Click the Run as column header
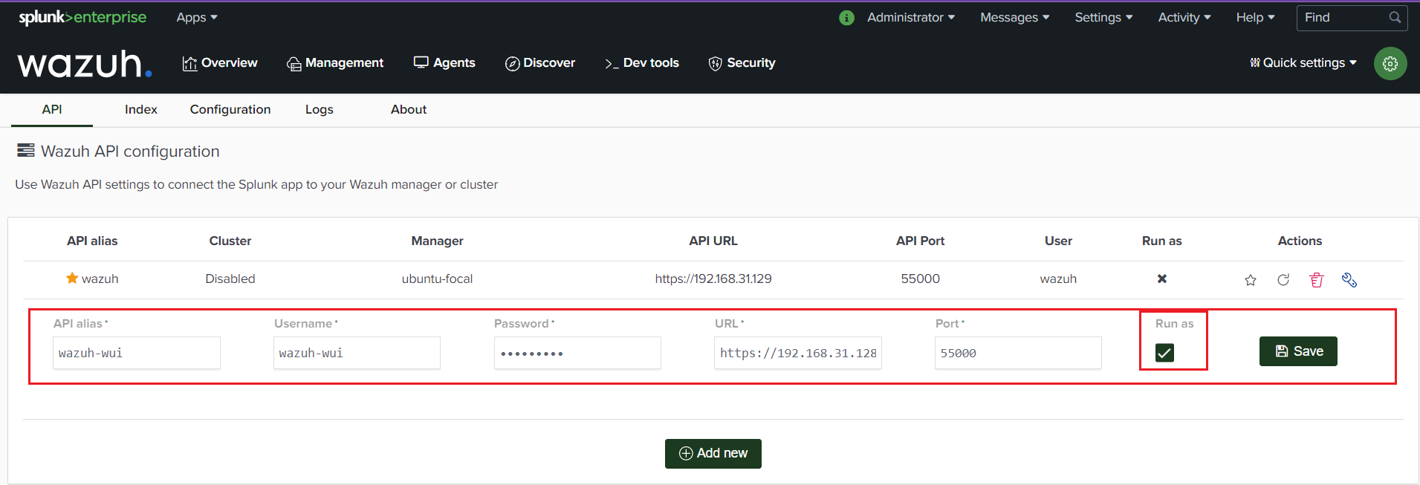This screenshot has height=485, width=1420. click(1162, 241)
